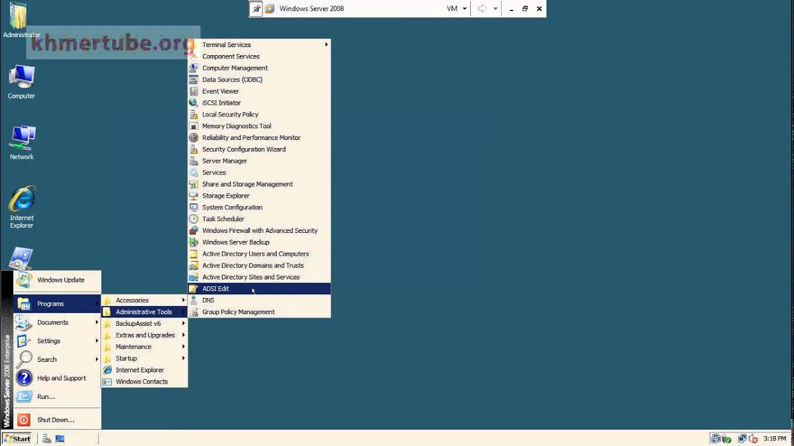Open the Computer desktop icon

pyautogui.click(x=21, y=82)
